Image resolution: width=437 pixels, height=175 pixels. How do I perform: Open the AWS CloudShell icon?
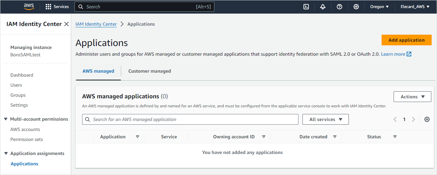pos(306,7)
